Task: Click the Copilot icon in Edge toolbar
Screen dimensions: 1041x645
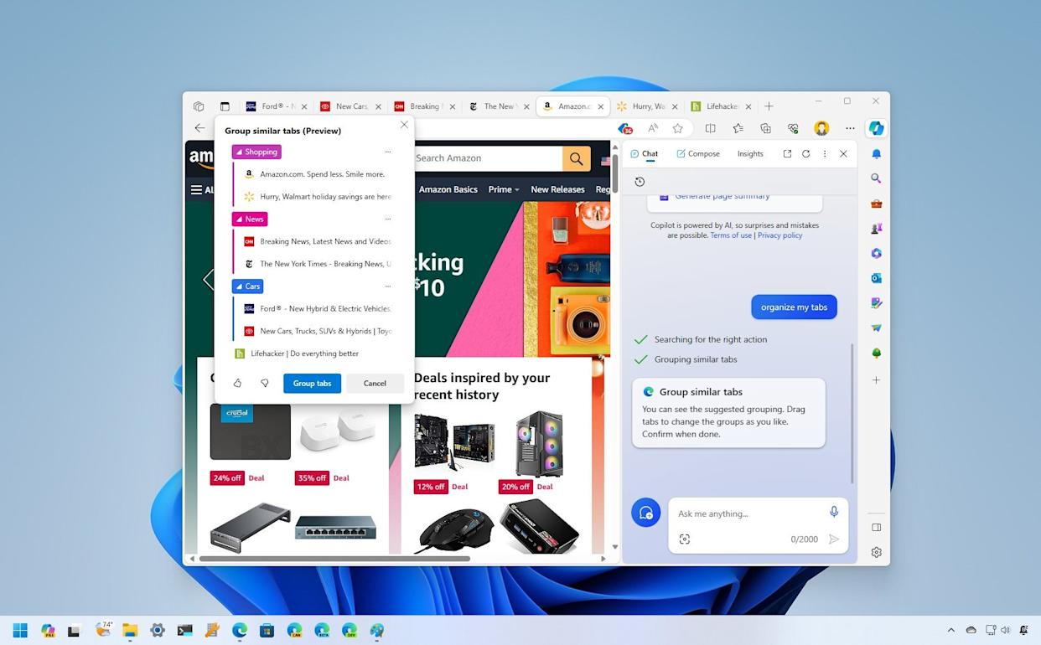Action: point(876,128)
